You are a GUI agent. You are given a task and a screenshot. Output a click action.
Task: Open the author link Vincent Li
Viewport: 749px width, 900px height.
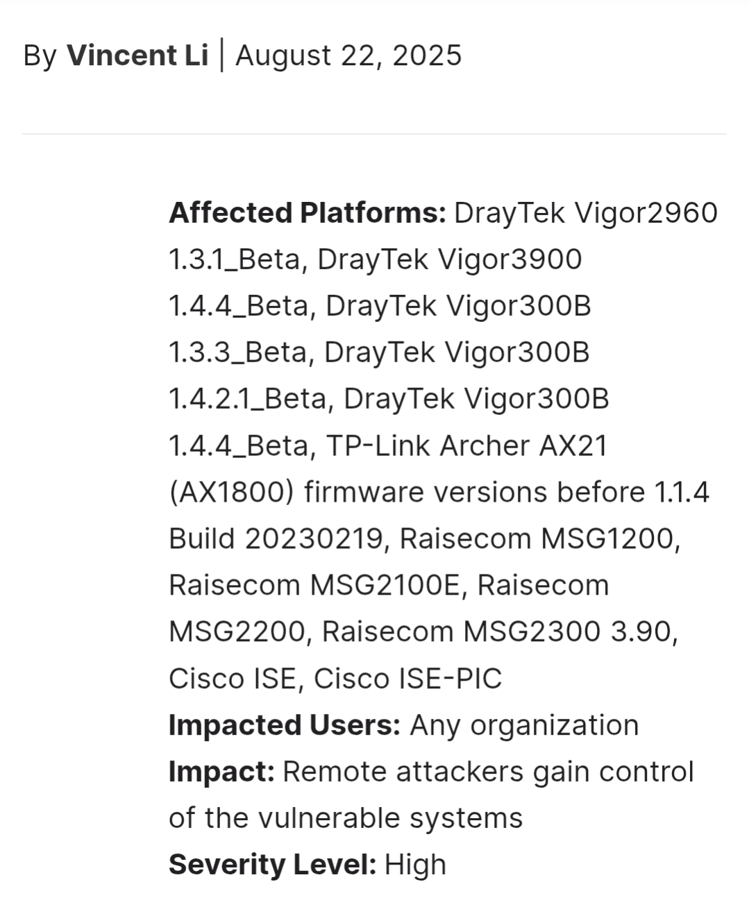[137, 56]
